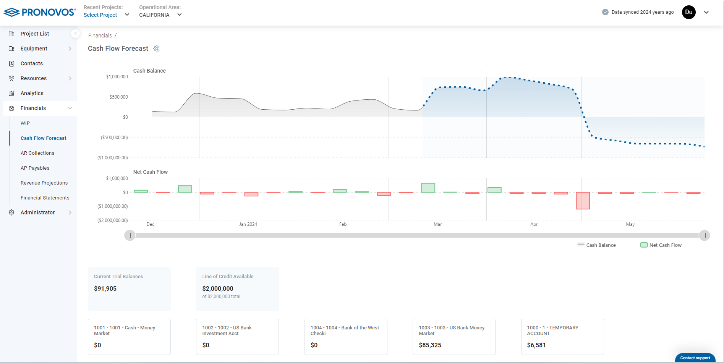The height and width of the screenshot is (363, 724).
Task: Toggle Cash Balance series in legend
Action: coord(597,245)
